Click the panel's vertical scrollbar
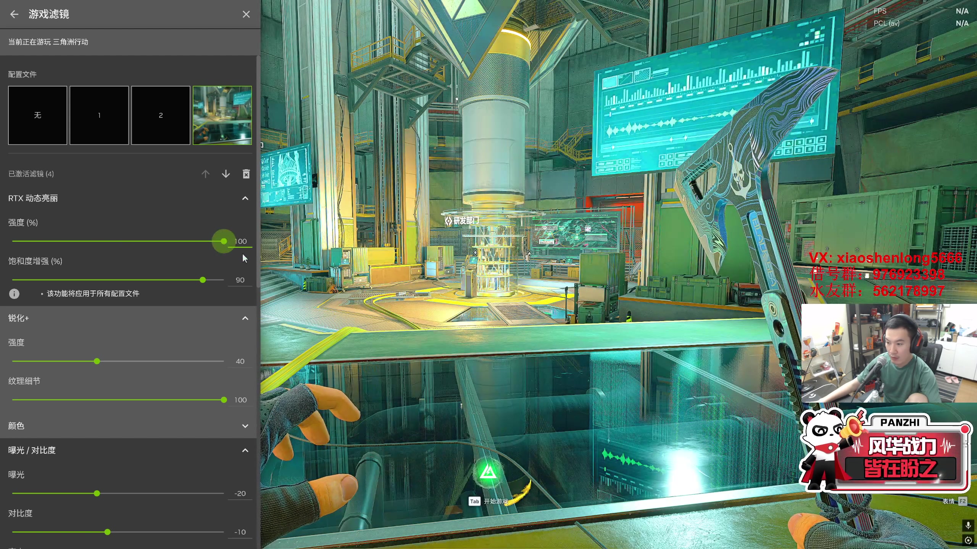 pos(258,172)
